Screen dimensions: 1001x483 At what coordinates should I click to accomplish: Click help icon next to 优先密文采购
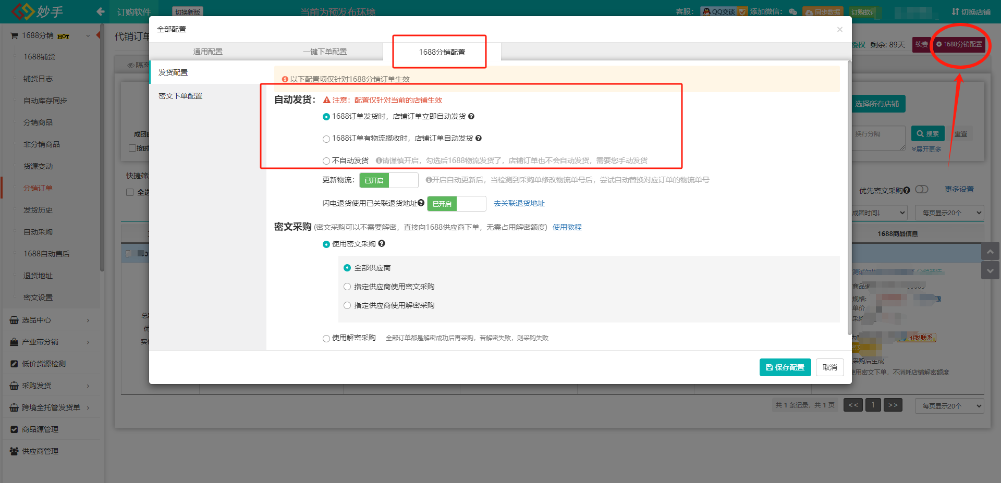[x=907, y=190]
